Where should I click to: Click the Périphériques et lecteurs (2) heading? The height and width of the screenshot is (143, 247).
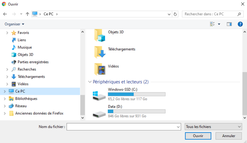click(121, 82)
